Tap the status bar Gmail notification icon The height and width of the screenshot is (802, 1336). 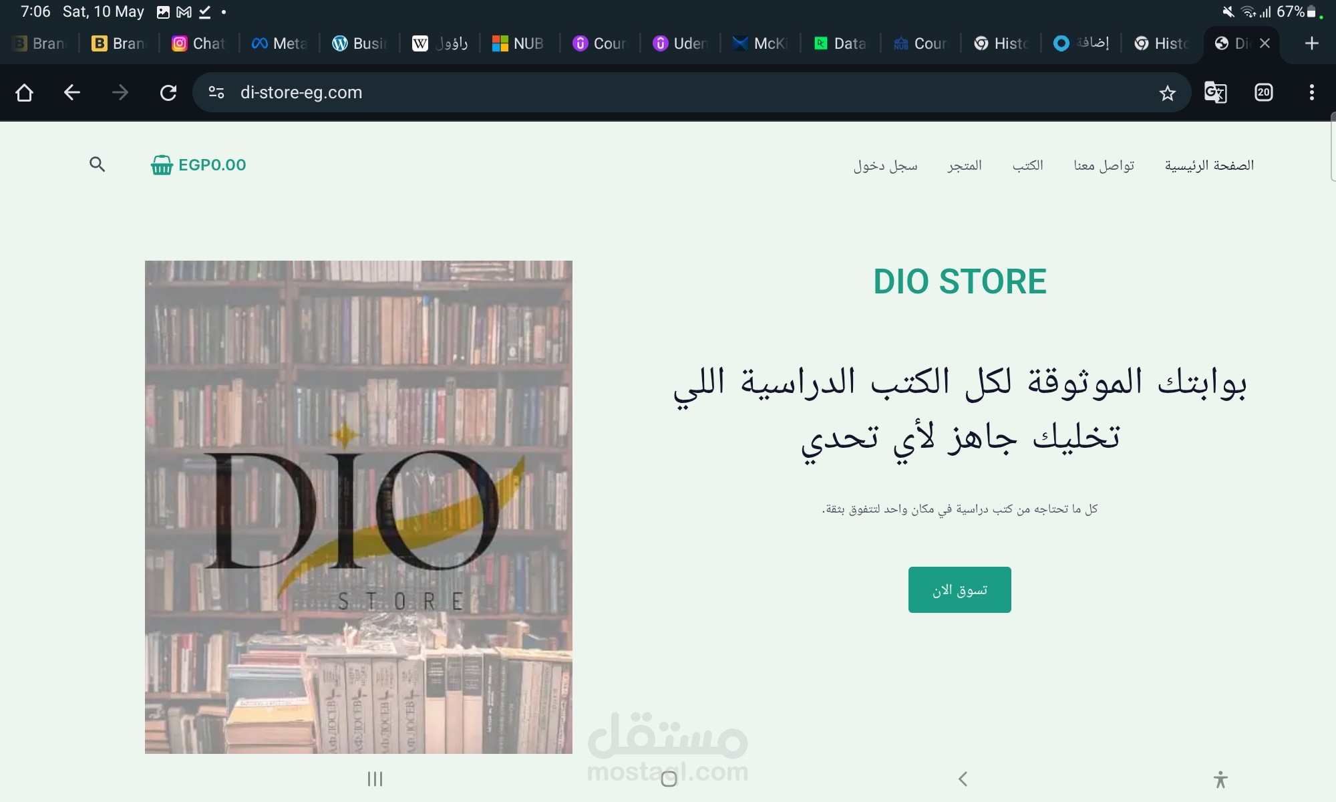[184, 12]
